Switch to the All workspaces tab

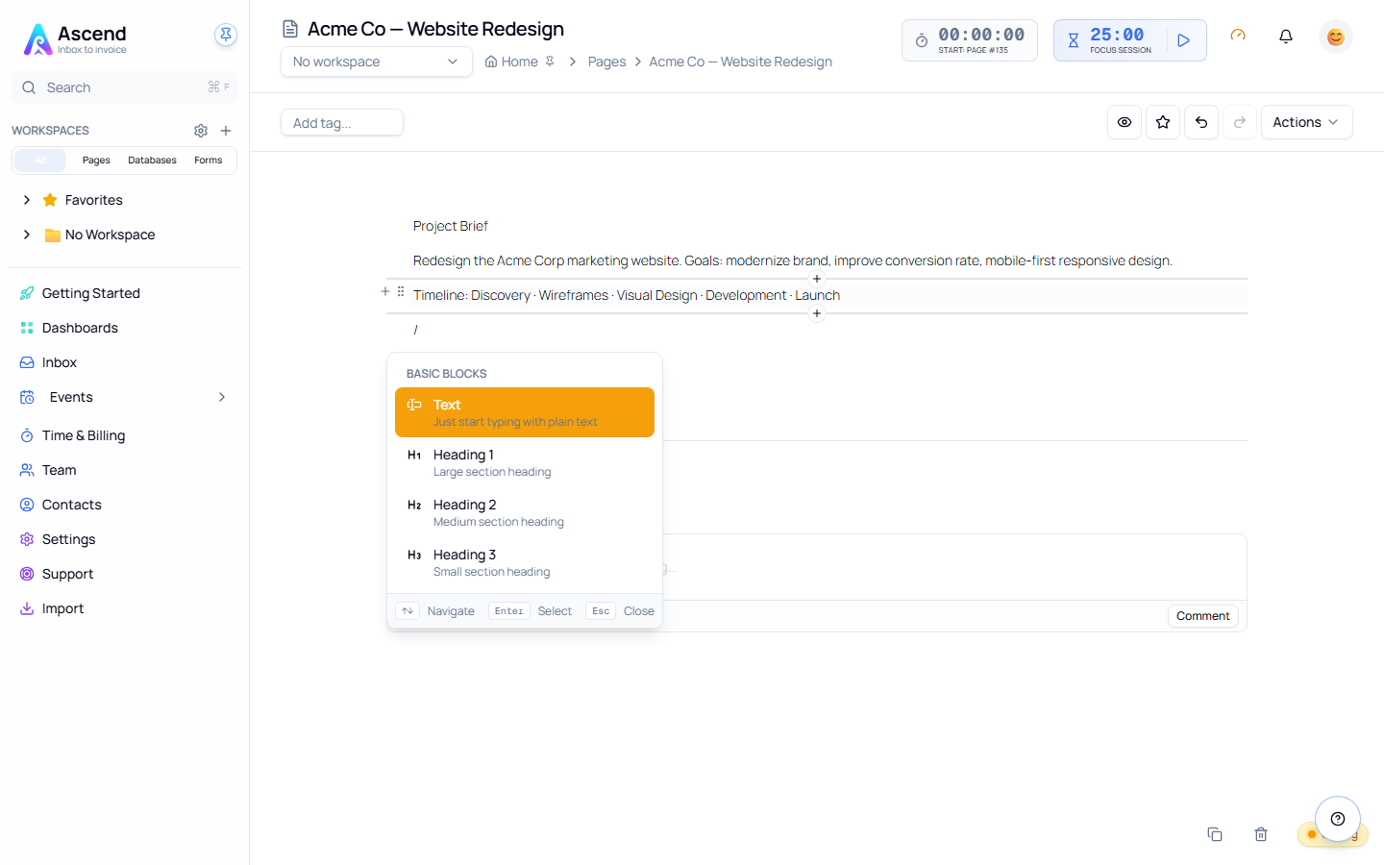[x=40, y=161]
